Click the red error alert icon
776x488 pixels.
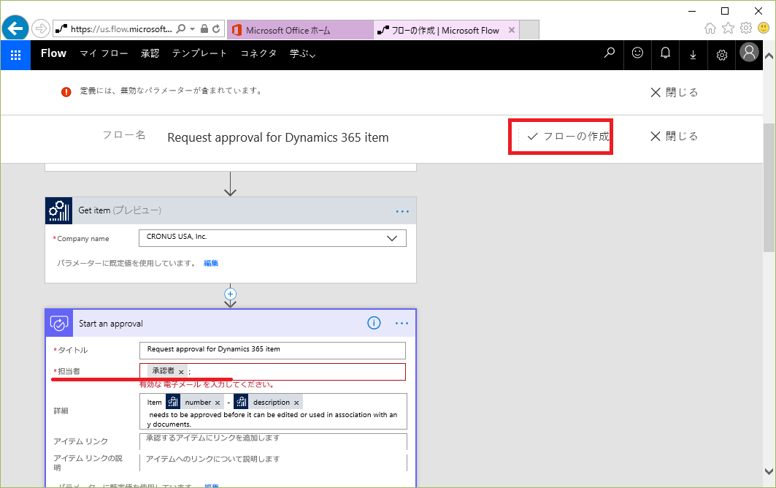(66, 91)
